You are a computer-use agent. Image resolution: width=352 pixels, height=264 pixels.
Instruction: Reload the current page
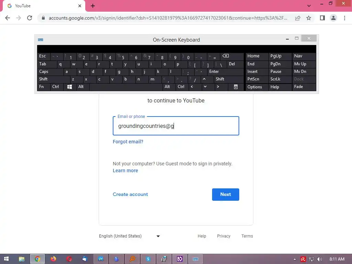[x=30, y=18]
